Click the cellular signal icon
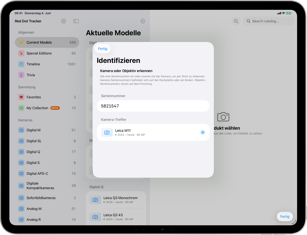Screen dimensions: 307x235 point(279,13)
